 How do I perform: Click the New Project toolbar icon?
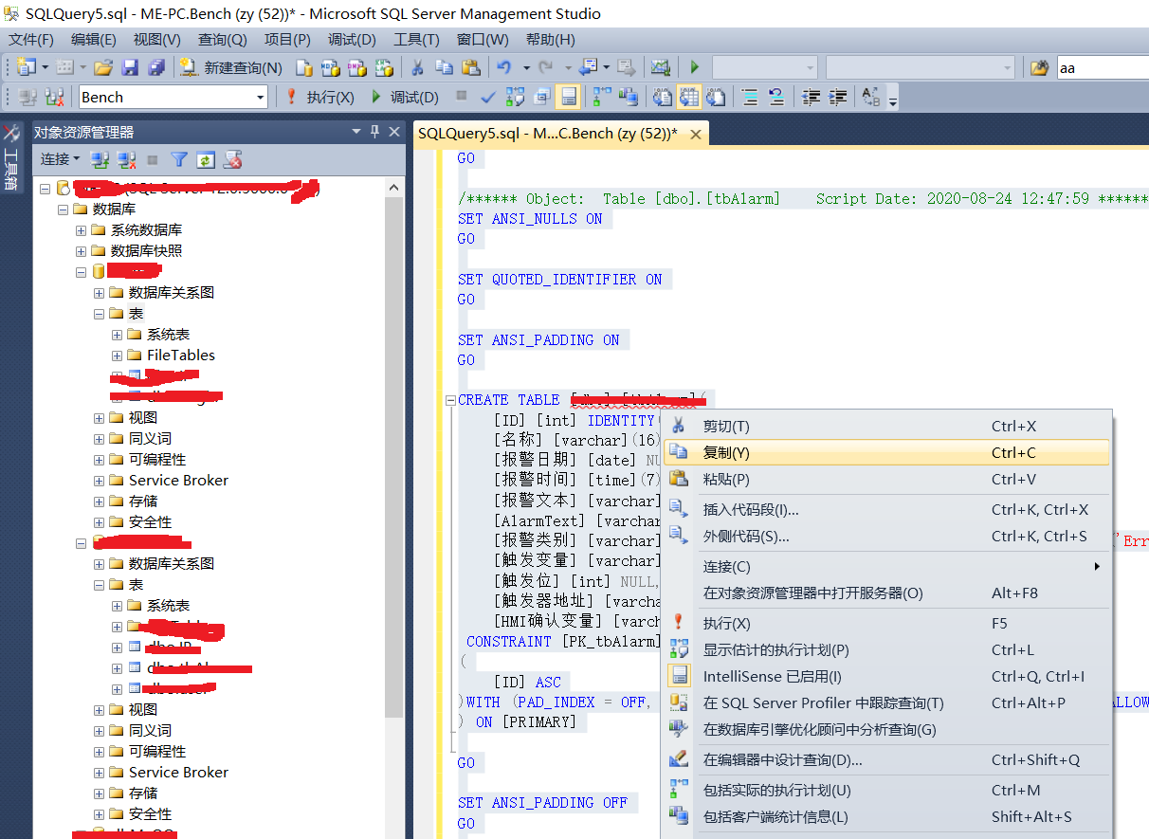point(26,67)
